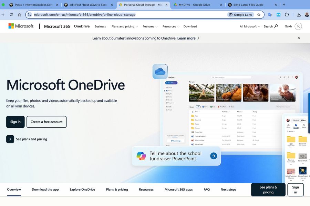The width and height of the screenshot is (310, 206).
Task: Open browser Downloads icon
Action: [x=299, y=14]
